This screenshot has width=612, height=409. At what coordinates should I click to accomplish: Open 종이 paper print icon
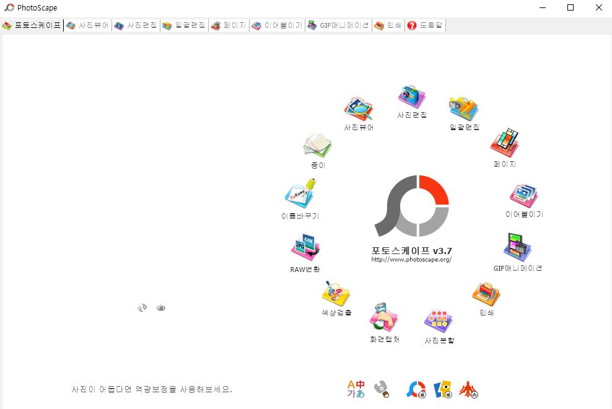coord(318,146)
